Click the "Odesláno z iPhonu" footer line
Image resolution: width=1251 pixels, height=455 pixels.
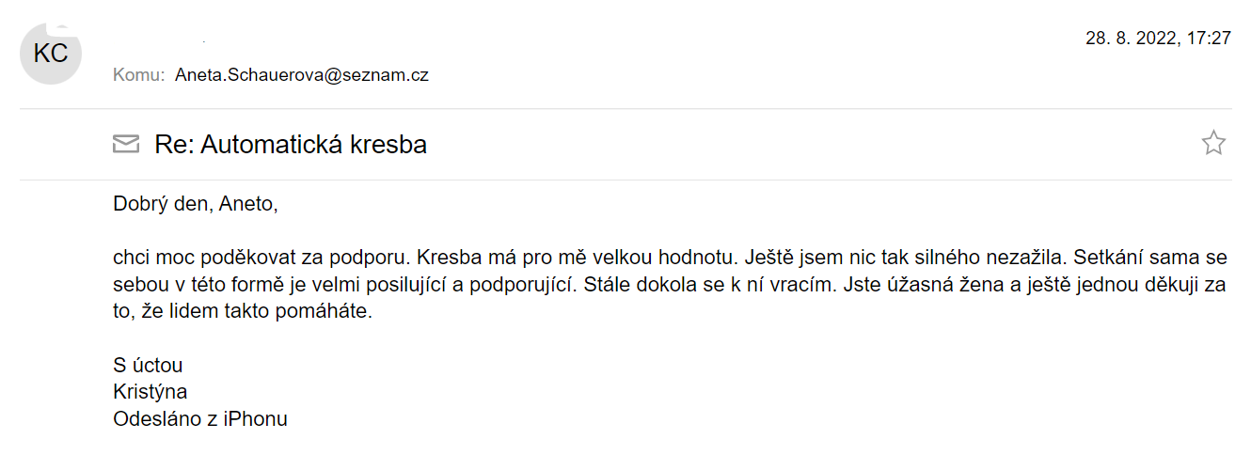pos(200,419)
